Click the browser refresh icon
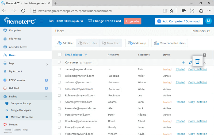Screen dimensions: 214x135 click(x=23, y=11)
